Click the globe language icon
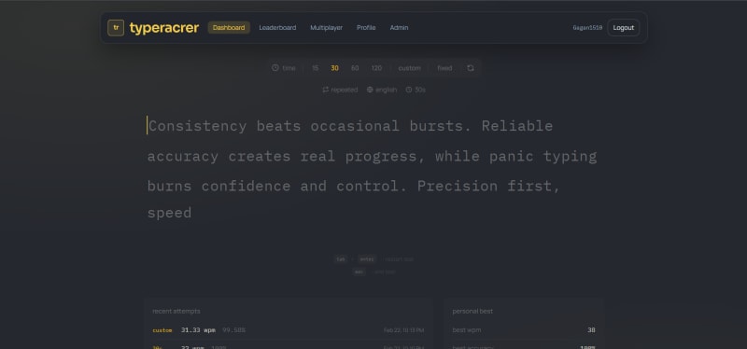Screen dimensions: 747x349 [x=370, y=90]
